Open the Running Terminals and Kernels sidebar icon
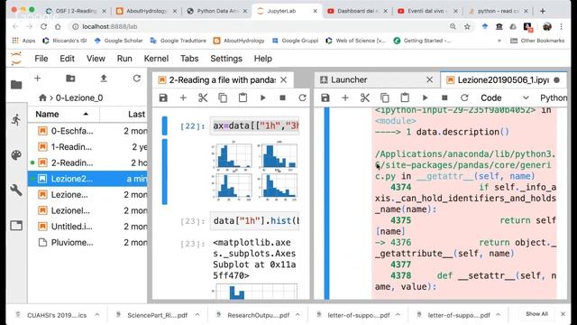Screen dimensions: 577x325 pos(16,120)
